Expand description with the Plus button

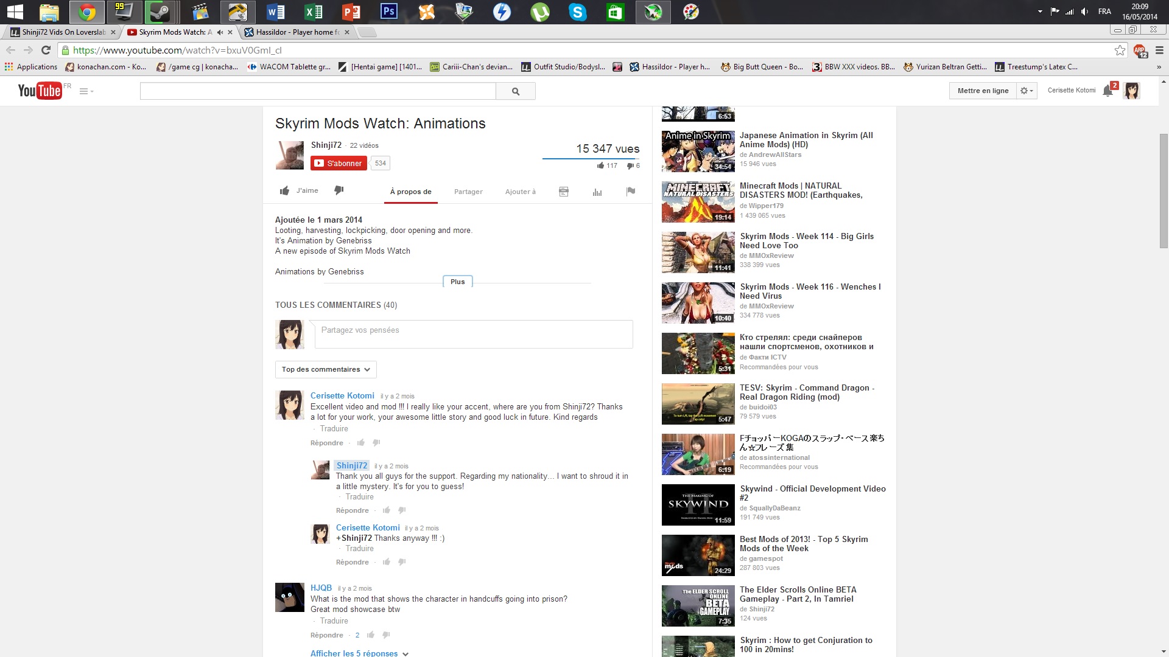(458, 282)
